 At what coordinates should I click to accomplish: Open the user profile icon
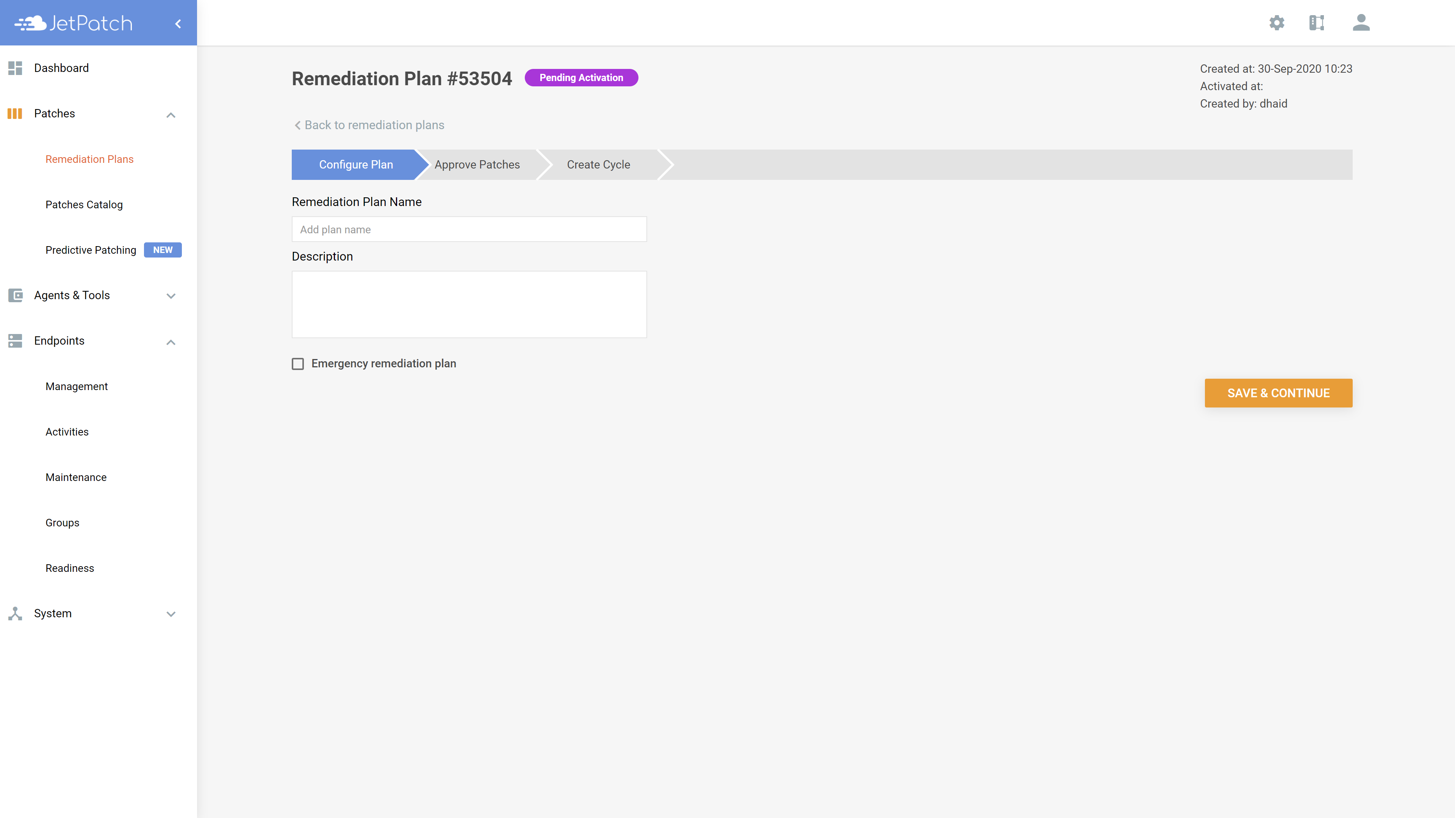[1361, 23]
